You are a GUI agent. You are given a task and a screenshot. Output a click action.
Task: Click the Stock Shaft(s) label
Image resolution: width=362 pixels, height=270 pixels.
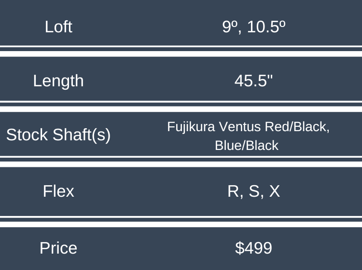(58, 135)
